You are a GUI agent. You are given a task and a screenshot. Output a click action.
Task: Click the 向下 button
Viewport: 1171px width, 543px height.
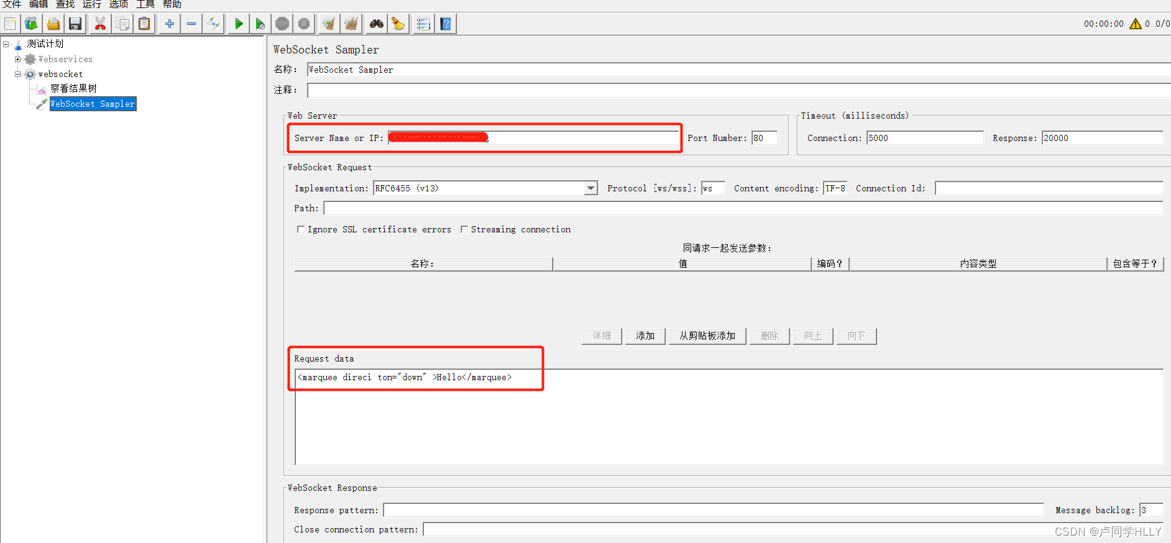tap(856, 336)
